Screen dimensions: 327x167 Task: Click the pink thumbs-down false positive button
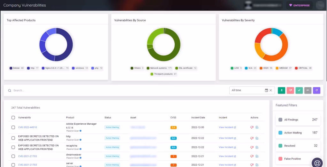tap(290, 91)
